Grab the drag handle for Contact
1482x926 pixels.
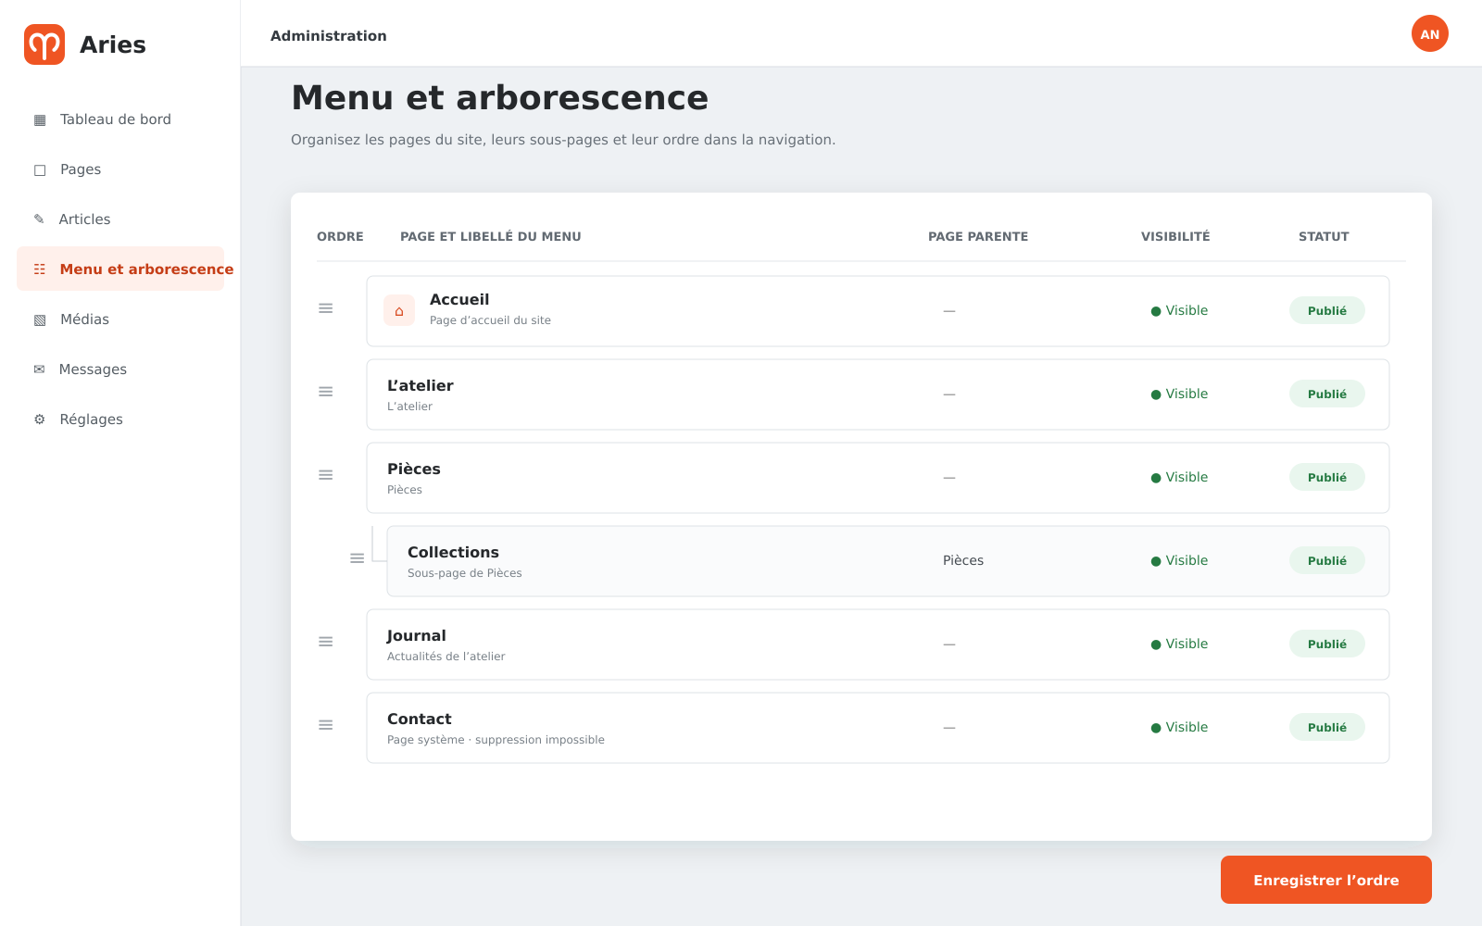(x=326, y=725)
